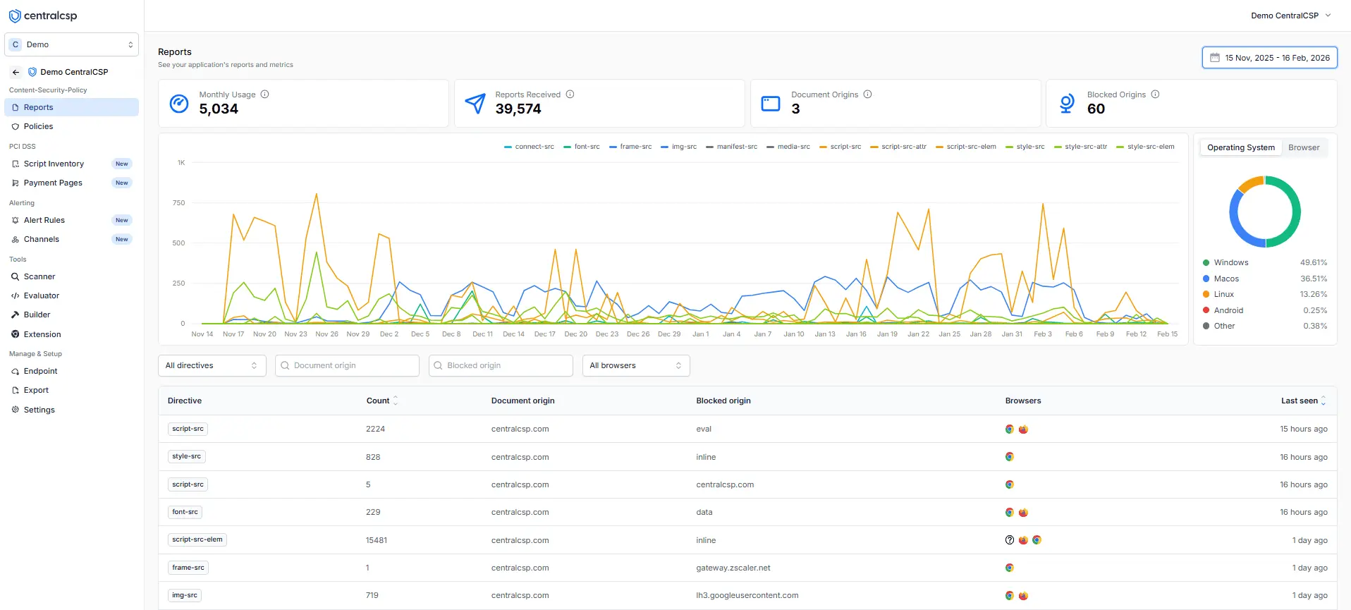Screen dimensions: 1351x610
Task: Open the date range picker
Action: click(1269, 58)
